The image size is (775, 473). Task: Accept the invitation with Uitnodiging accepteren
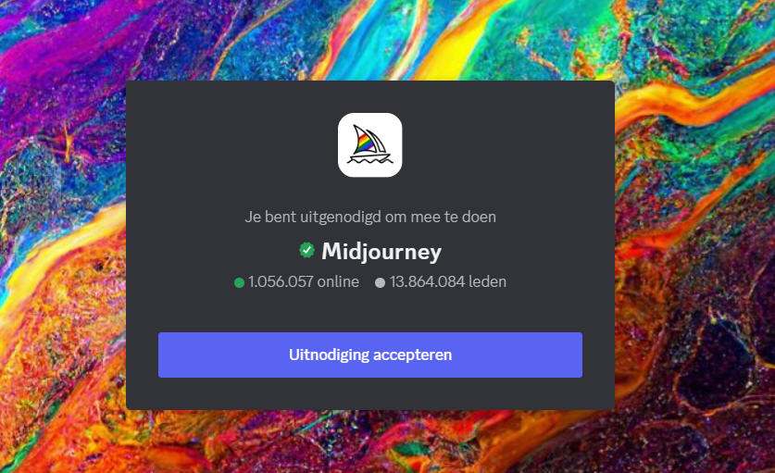[x=370, y=355]
